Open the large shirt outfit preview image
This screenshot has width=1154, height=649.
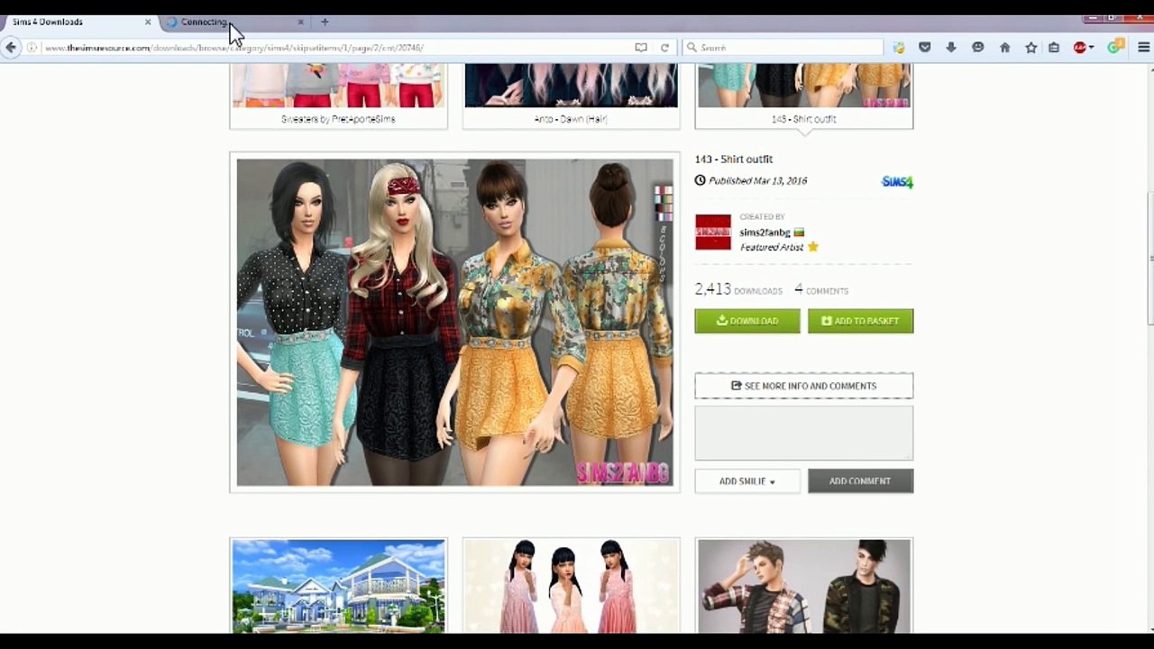coord(454,323)
